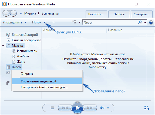The image size is (155, 115).
Task: Go back with the left navigation arrow
Action: pos(6,13)
